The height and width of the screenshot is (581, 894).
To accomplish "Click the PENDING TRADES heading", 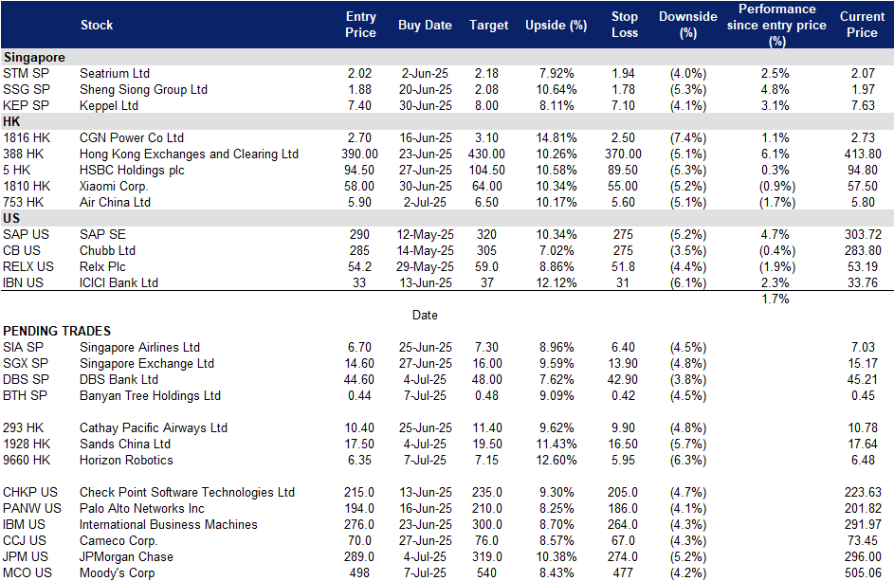I will (x=57, y=332).
